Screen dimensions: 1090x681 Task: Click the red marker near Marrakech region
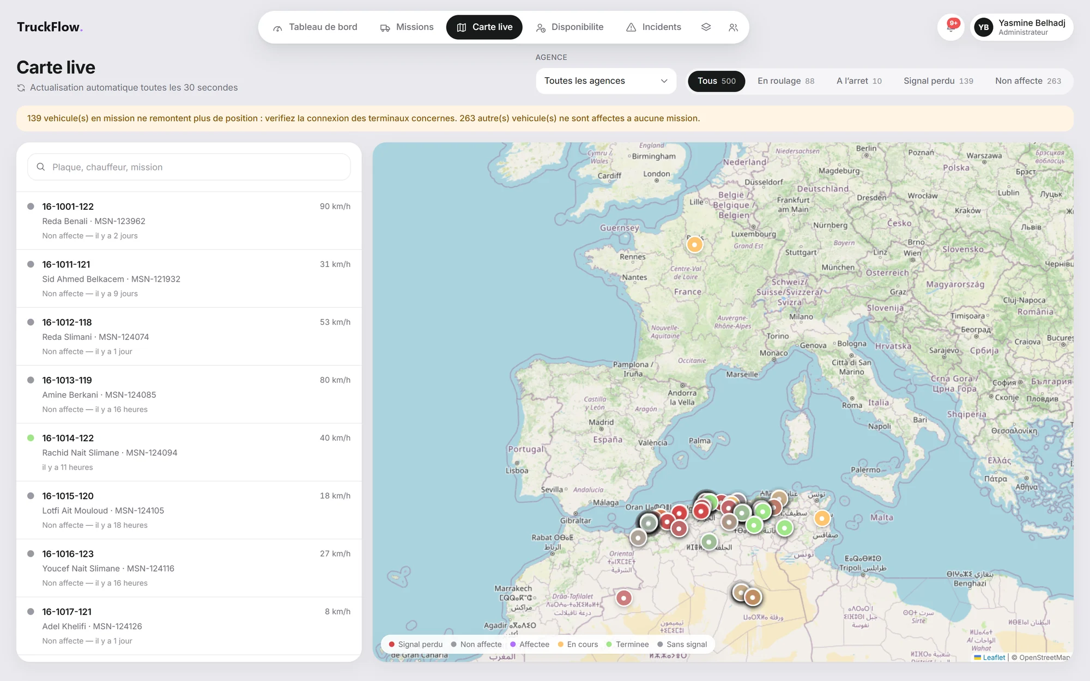[623, 598]
